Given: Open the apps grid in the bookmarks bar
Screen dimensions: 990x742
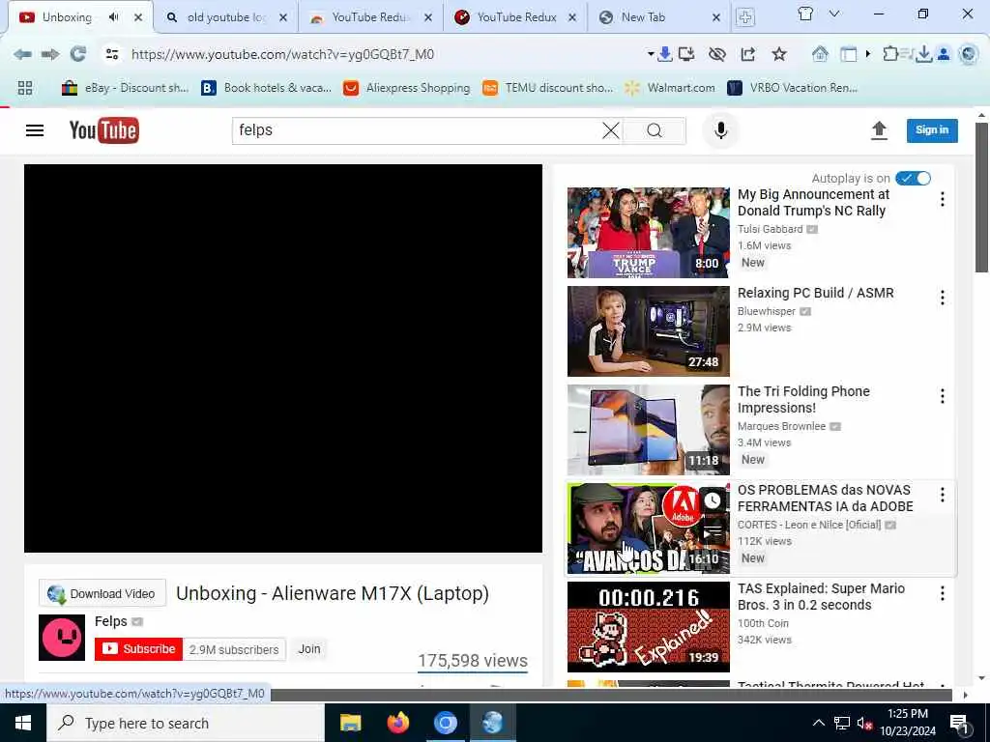Looking at the screenshot, I should click(24, 88).
